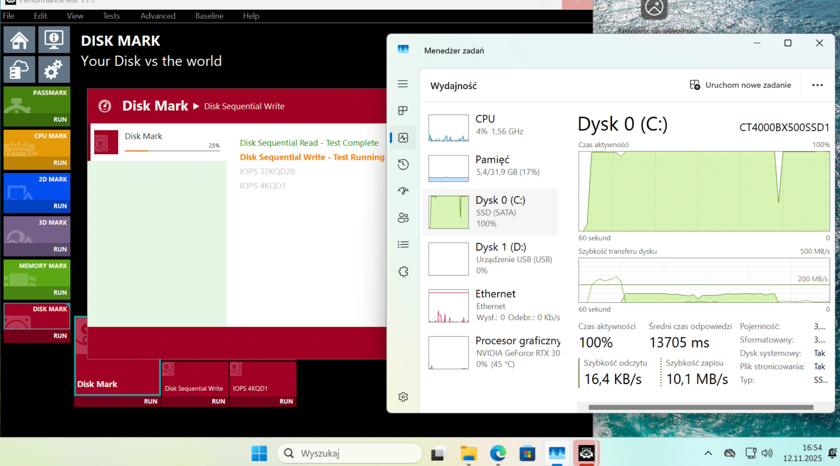Click 'Disk Sequential Read - Test Complete' text
This screenshot has width=840, height=466.
309,143
